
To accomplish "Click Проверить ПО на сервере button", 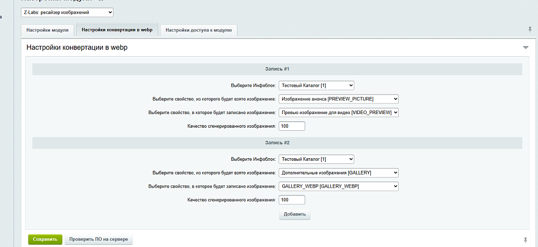I will point(99,239).
